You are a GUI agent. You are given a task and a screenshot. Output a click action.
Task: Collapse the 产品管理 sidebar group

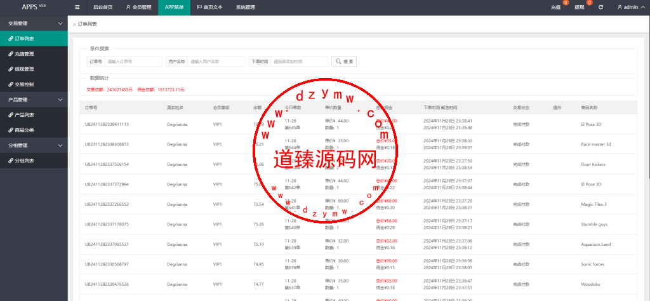[34, 100]
